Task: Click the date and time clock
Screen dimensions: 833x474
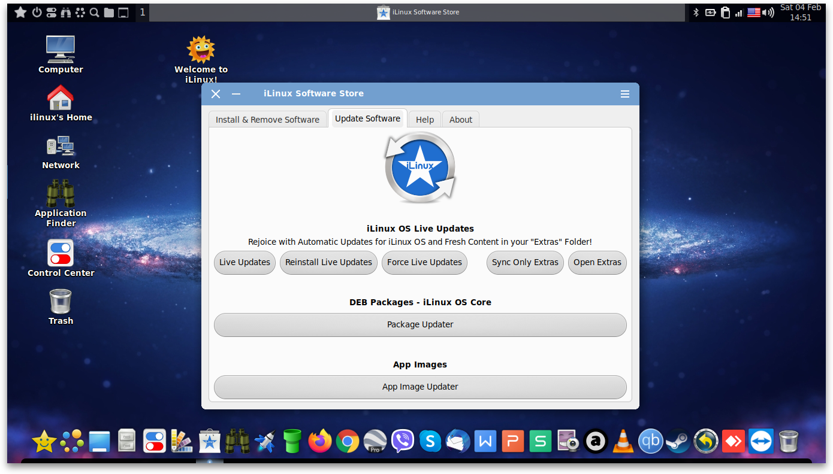Action: point(801,12)
